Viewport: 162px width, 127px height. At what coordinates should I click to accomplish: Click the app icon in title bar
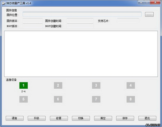[4, 3]
